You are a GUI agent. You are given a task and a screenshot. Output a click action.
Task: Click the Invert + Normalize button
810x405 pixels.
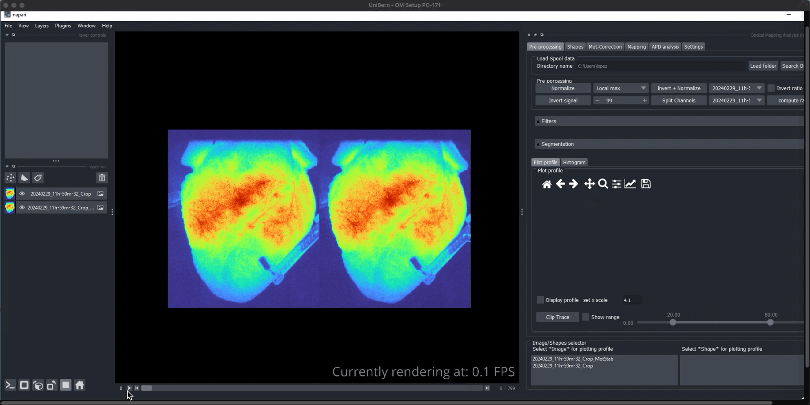679,88
